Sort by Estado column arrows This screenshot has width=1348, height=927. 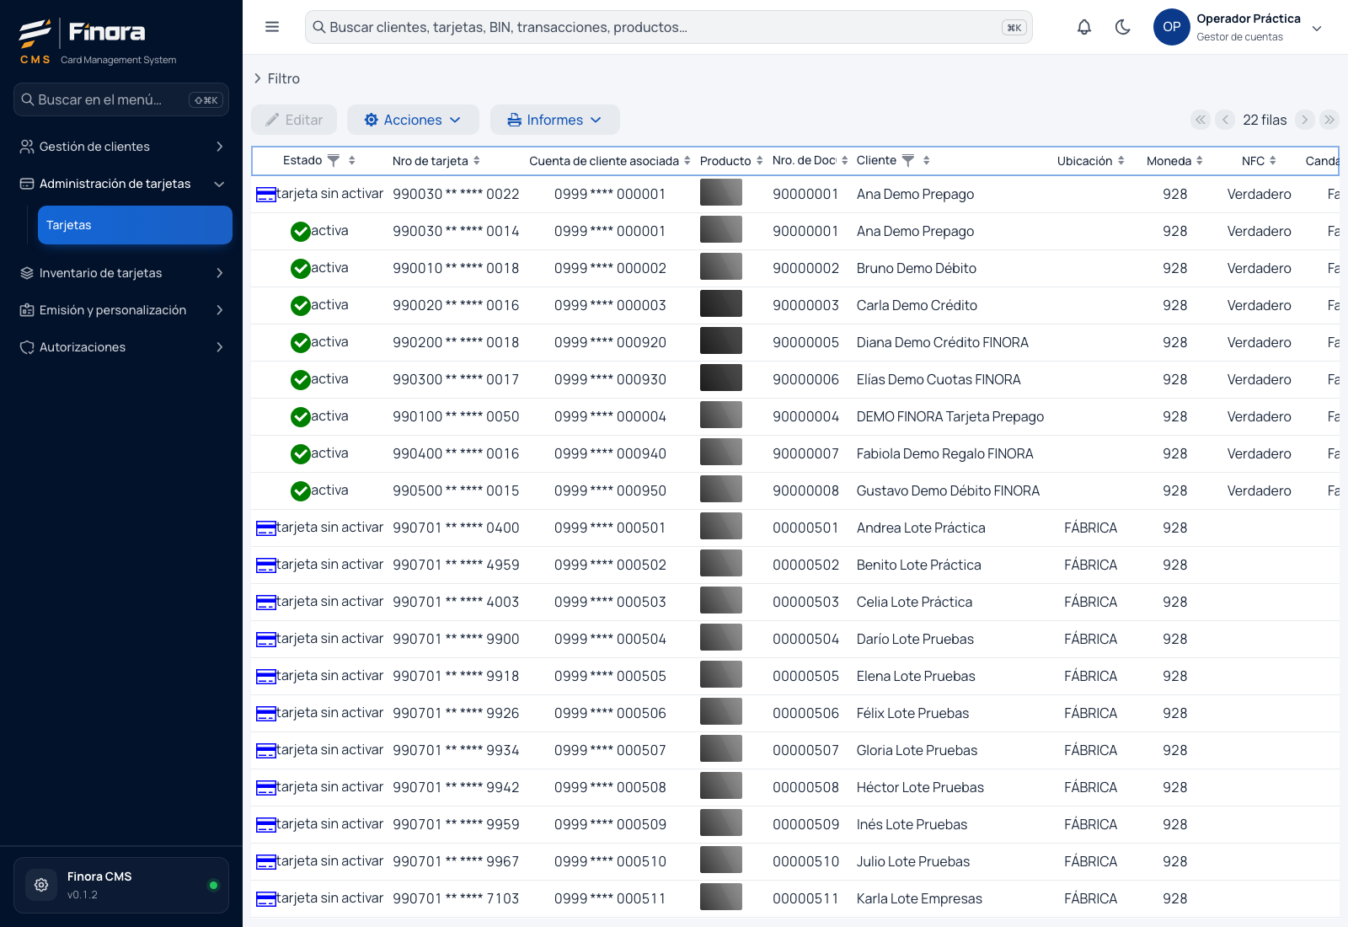[x=351, y=160]
